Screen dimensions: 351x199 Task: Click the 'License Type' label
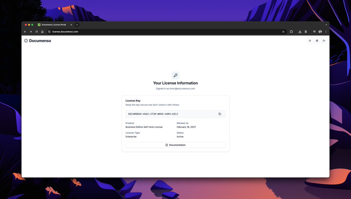[x=133, y=133]
